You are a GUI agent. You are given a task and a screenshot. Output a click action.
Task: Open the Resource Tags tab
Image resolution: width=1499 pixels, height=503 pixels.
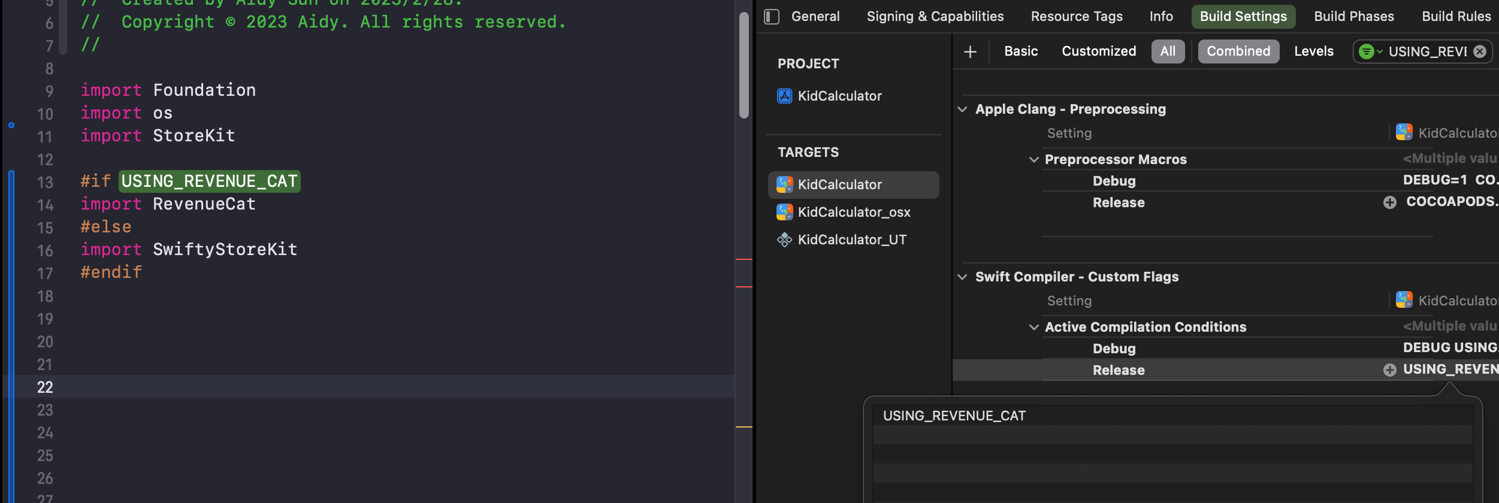click(1077, 17)
